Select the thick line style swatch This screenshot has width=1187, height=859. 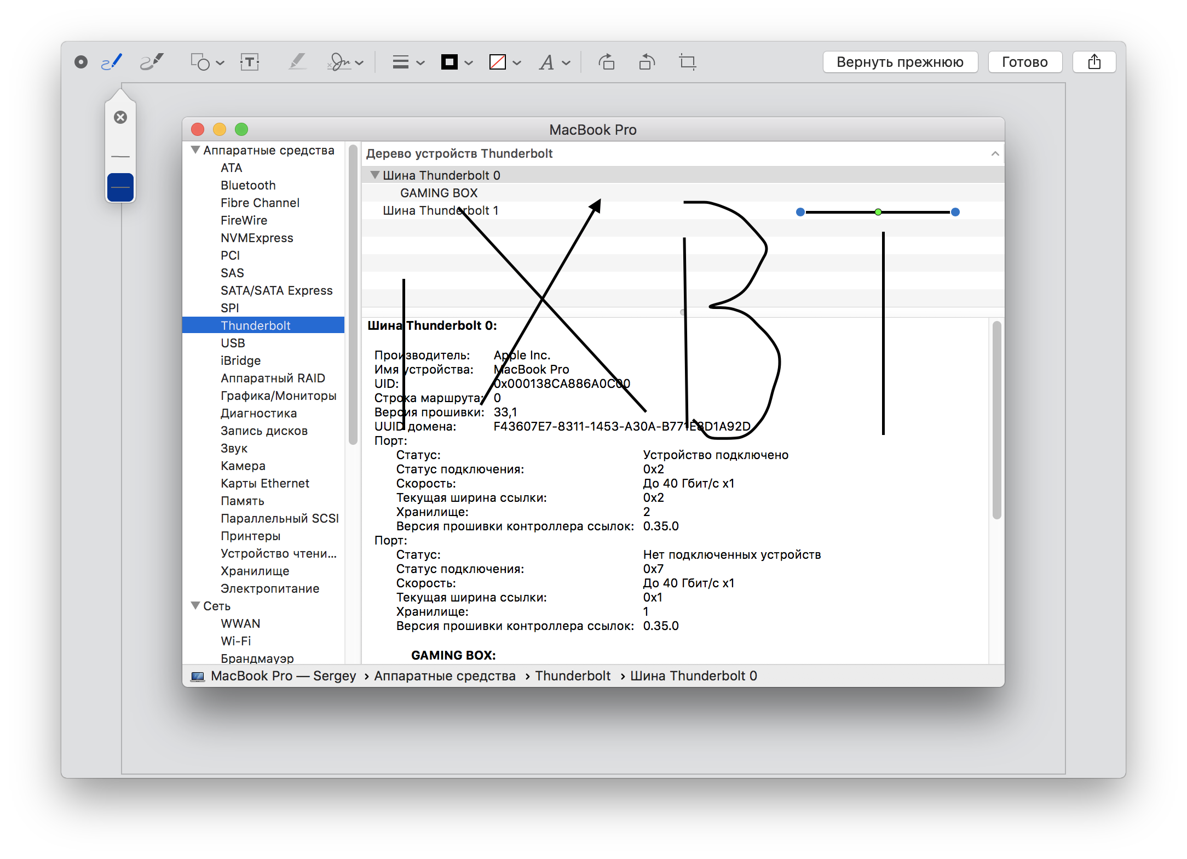pos(120,187)
